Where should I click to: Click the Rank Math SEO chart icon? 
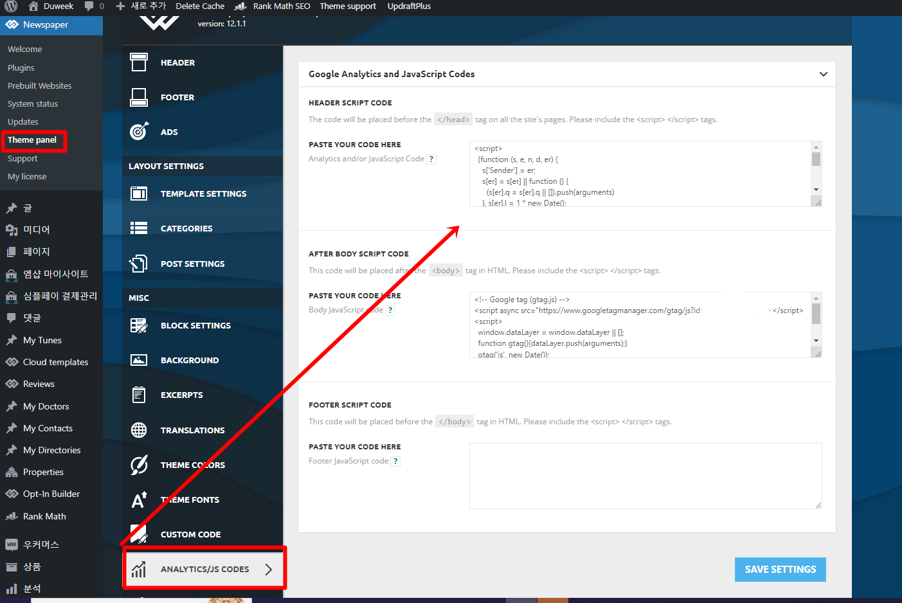pos(240,6)
